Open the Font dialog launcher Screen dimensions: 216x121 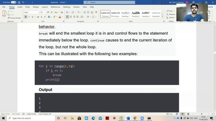tap(63, 22)
